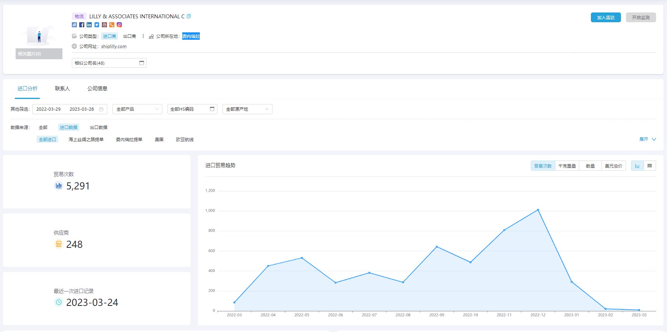Click the clock icon for latest import

pyautogui.click(x=59, y=302)
